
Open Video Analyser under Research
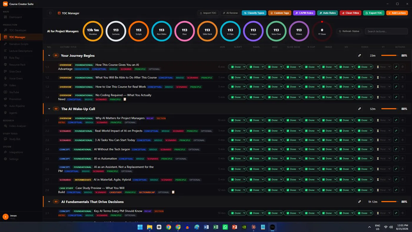tap(18, 126)
